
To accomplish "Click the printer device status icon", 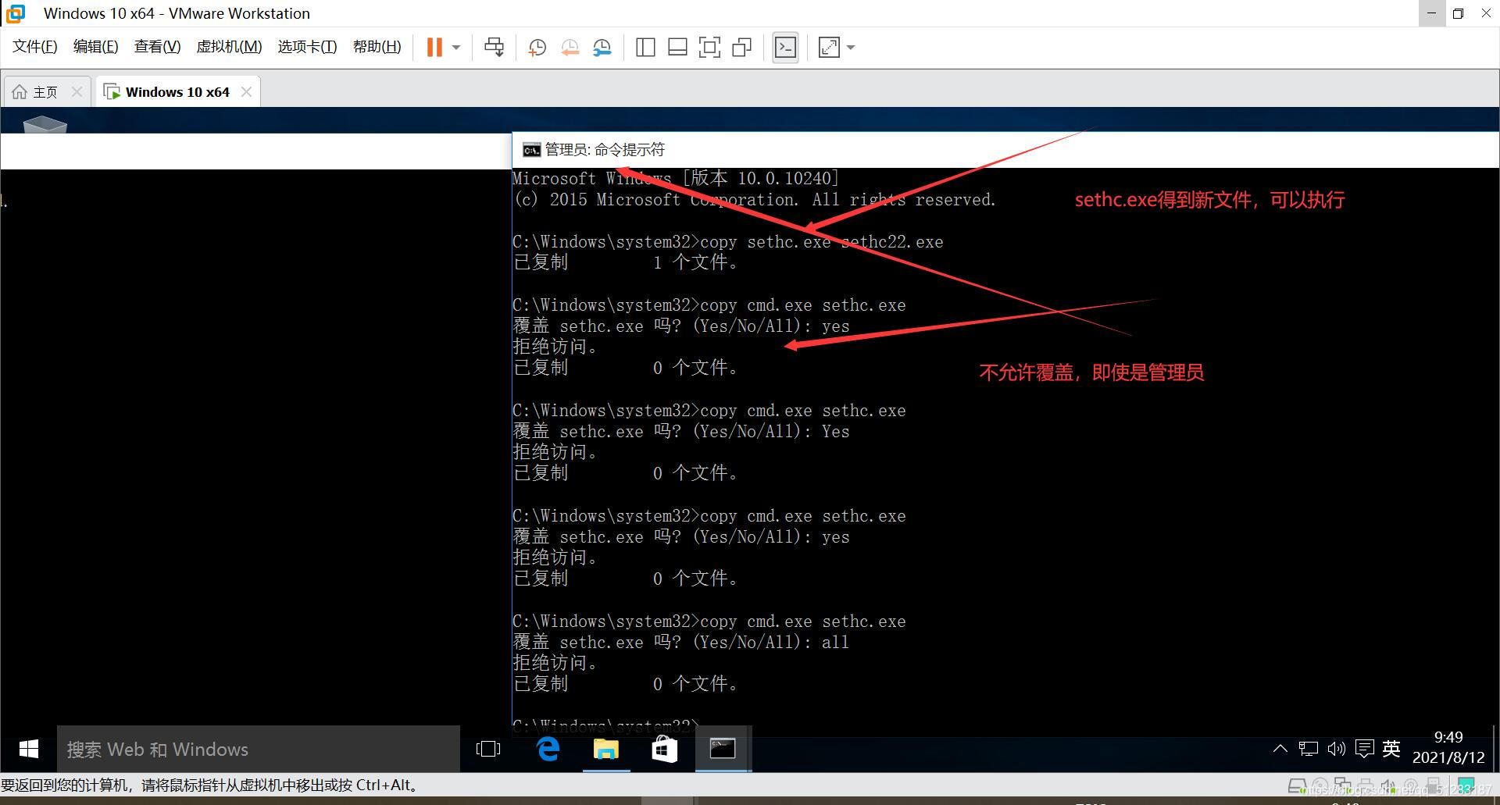I will point(1366,785).
